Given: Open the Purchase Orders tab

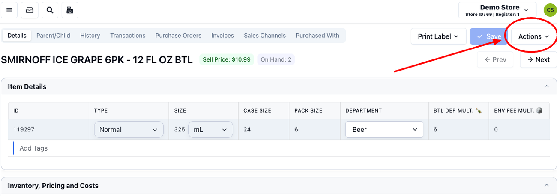Looking at the screenshot, I should tap(178, 36).
